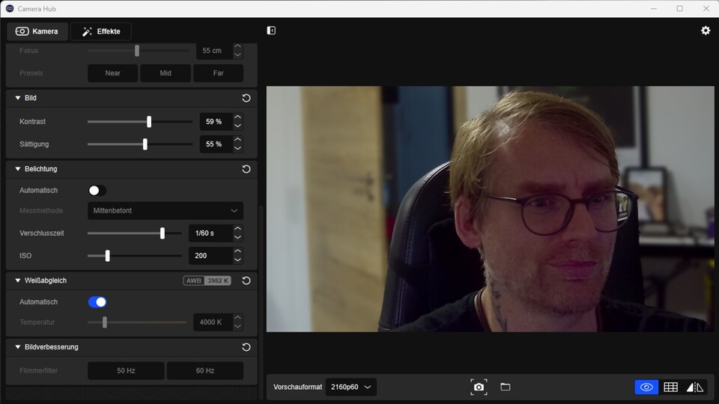Increase Temperatur with up arrow
Screen dimensions: 719x404
click(x=237, y=318)
